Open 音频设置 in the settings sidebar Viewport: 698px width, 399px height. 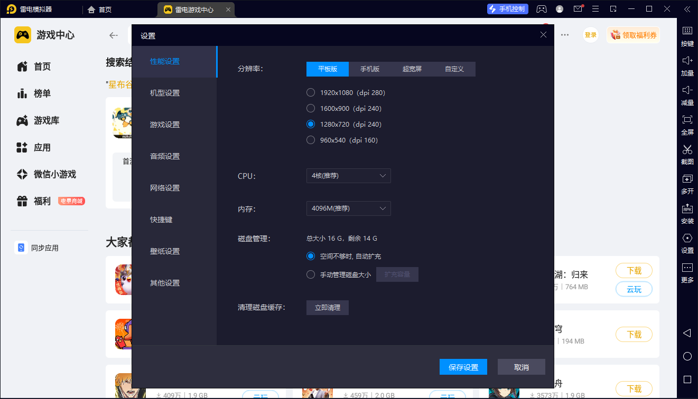click(174, 156)
